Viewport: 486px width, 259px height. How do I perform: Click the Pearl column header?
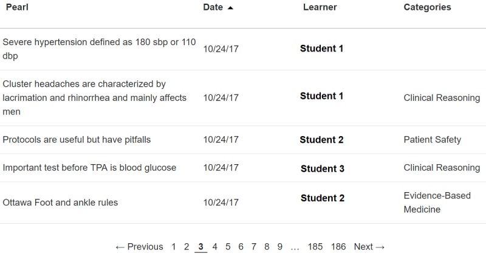(x=17, y=7)
